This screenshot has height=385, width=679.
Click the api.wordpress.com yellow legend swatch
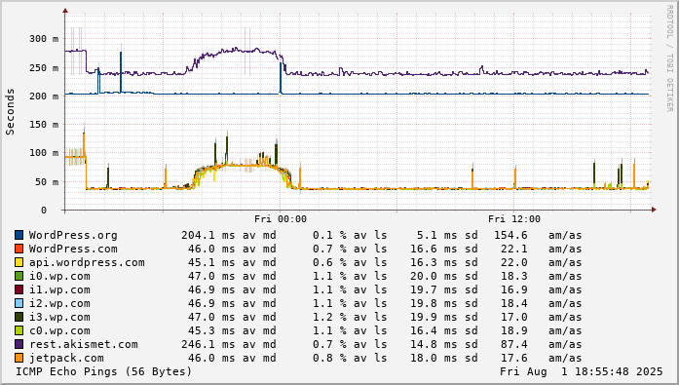click(x=19, y=262)
